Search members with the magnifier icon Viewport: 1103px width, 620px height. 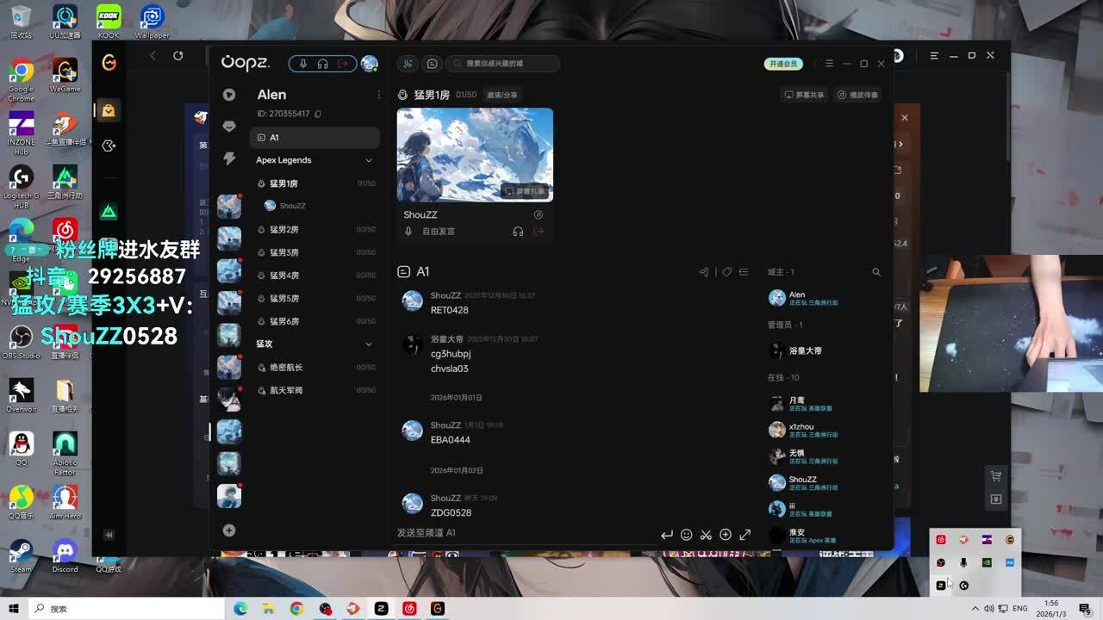(x=876, y=272)
